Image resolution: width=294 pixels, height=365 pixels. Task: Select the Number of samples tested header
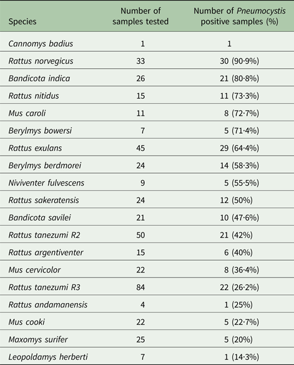pos(140,16)
